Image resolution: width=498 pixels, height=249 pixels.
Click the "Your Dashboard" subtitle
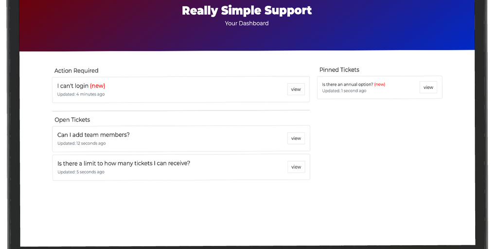coord(247,23)
